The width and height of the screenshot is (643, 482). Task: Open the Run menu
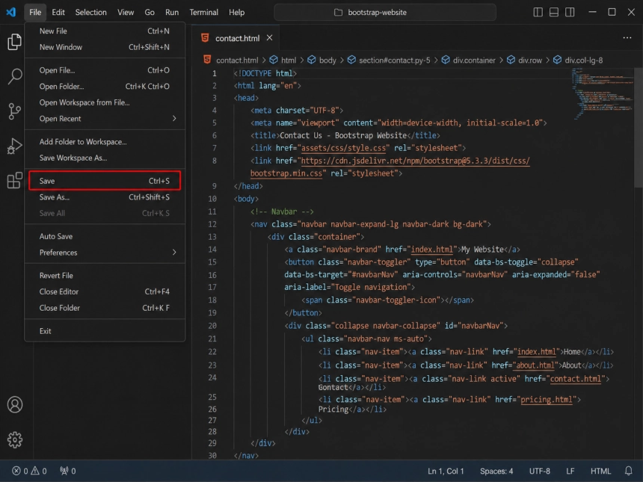(x=172, y=12)
